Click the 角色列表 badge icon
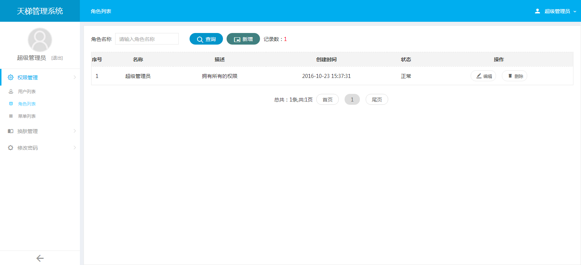The width and height of the screenshot is (581, 265). (11, 104)
